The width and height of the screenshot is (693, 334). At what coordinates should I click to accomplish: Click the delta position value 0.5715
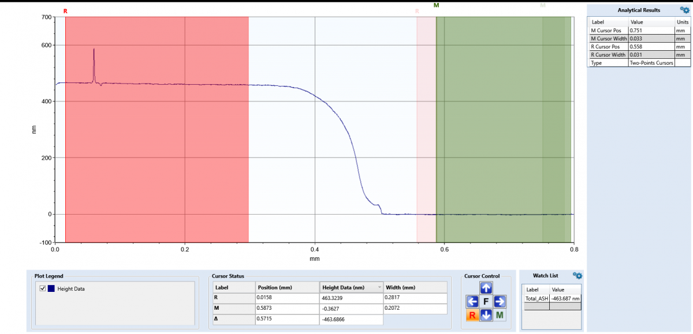coord(287,319)
